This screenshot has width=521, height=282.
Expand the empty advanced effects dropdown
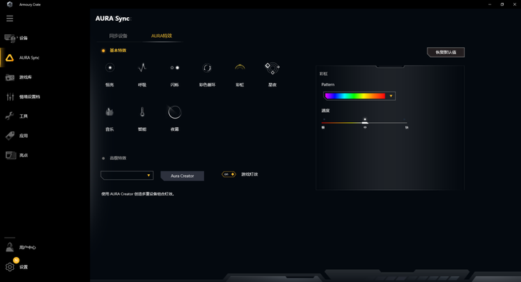pyautogui.click(x=127, y=175)
